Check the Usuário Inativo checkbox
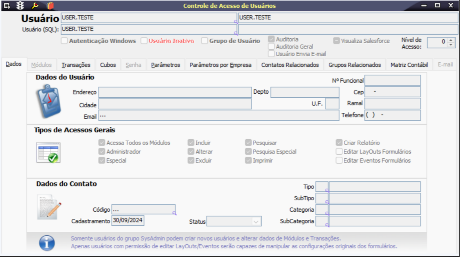The height and width of the screenshot is (257, 460). tap(144, 41)
